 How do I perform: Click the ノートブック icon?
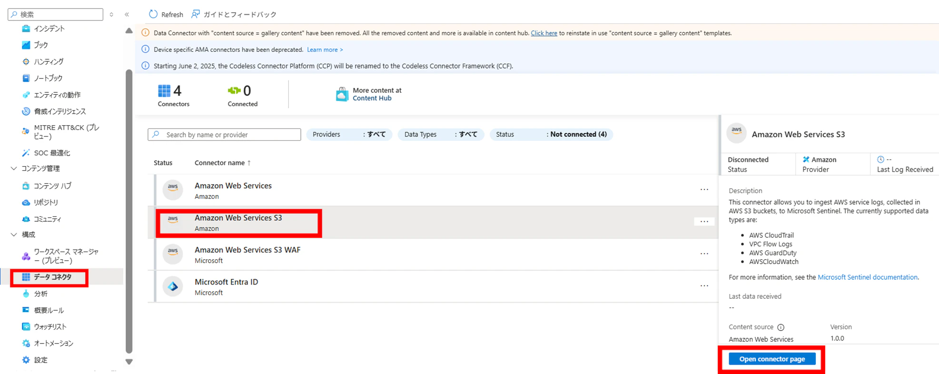tap(26, 78)
